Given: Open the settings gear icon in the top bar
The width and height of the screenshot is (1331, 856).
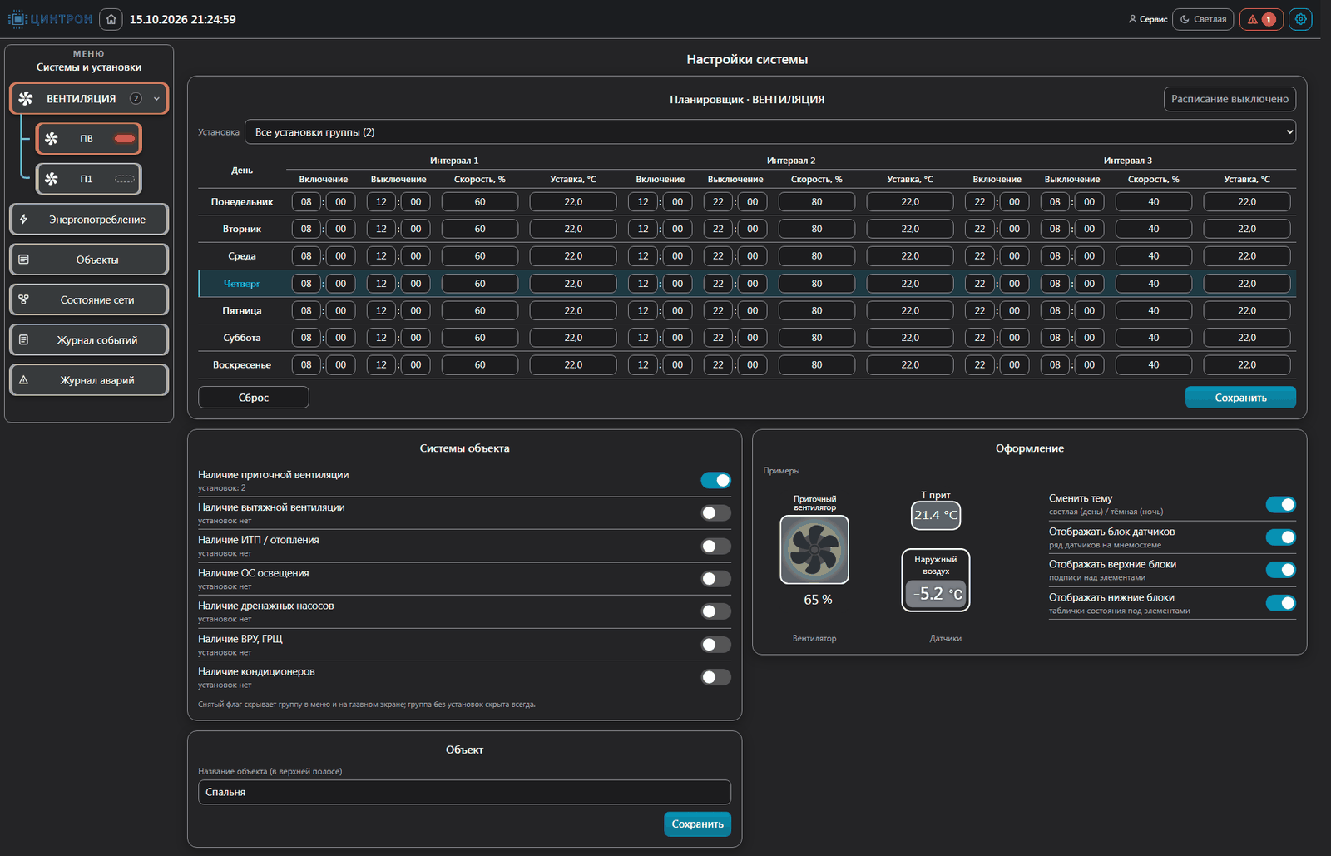Looking at the screenshot, I should click(x=1300, y=19).
